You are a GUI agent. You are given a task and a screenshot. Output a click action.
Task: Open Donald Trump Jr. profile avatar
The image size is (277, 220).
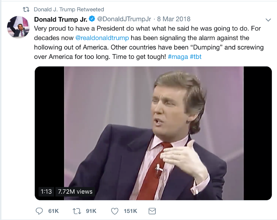[18, 27]
